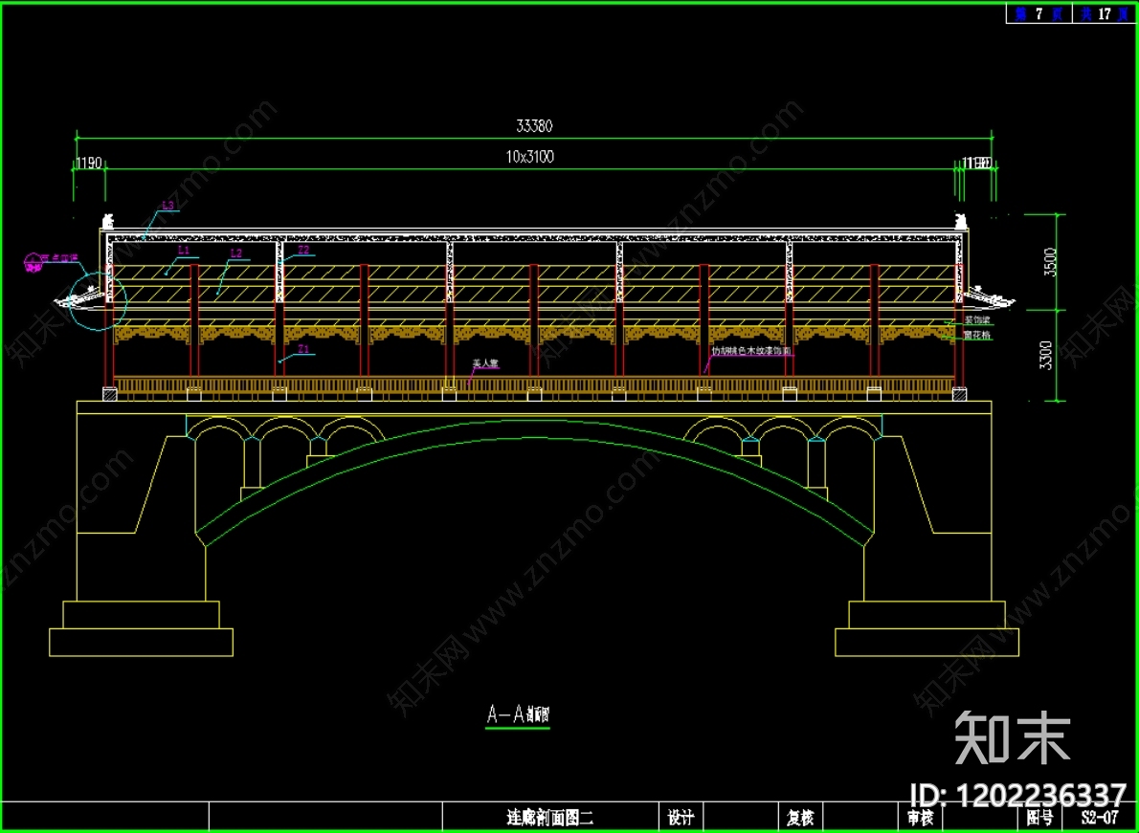Click the beam label L3
The image size is (1139, 833).
coord(167,206)
